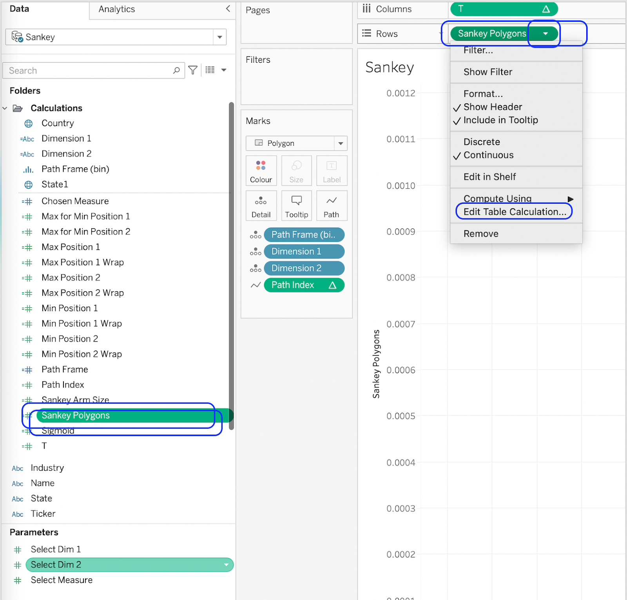The width and height of the screenshot is (627, 600).
Task: Click the search magnifier icon
Action: [176, 70]
